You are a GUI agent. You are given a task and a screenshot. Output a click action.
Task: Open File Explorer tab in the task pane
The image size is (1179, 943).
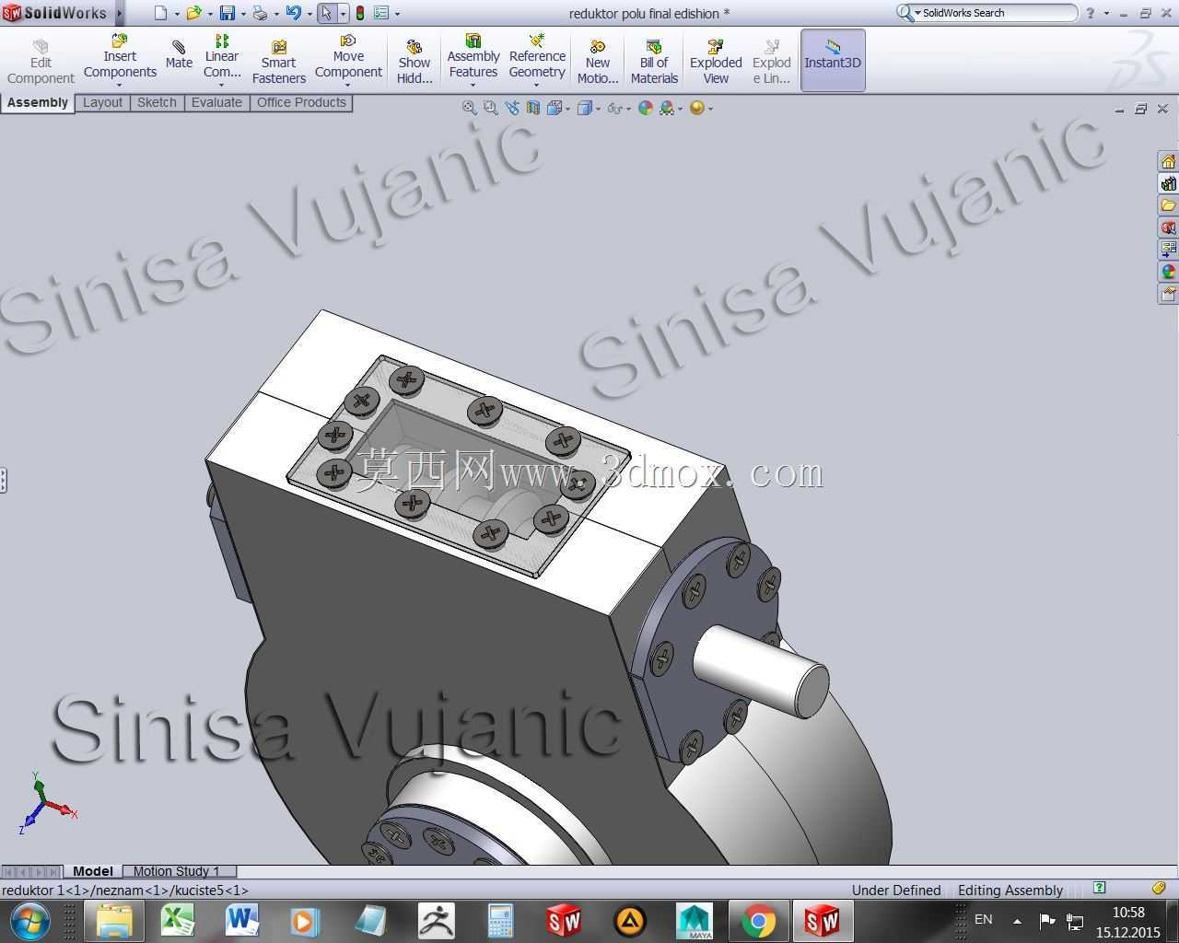tap(1168, 205)
